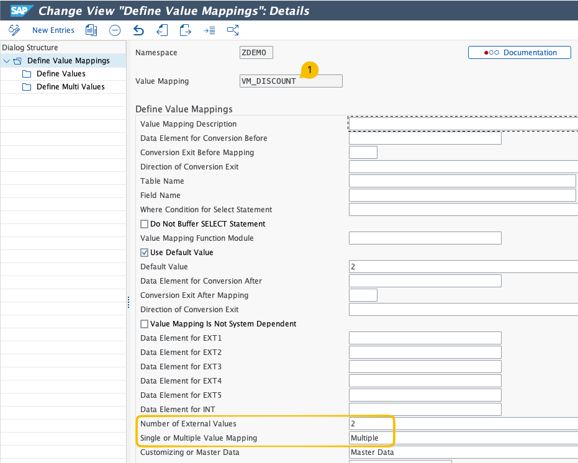
Task: Click the SAP logo
Action: 22,11
